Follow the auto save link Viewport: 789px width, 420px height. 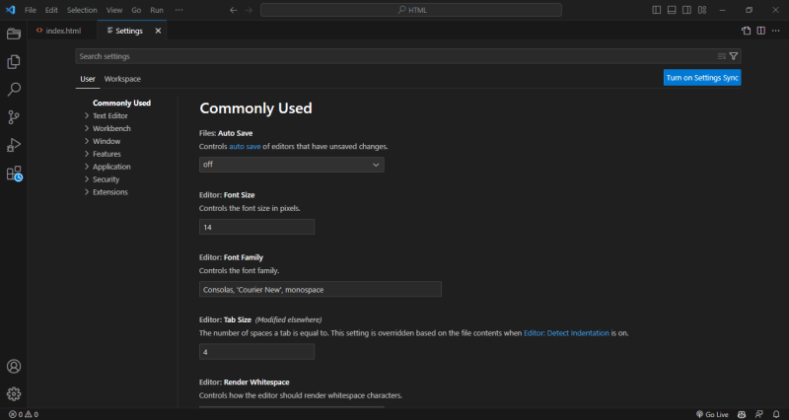tap(245, 146)
